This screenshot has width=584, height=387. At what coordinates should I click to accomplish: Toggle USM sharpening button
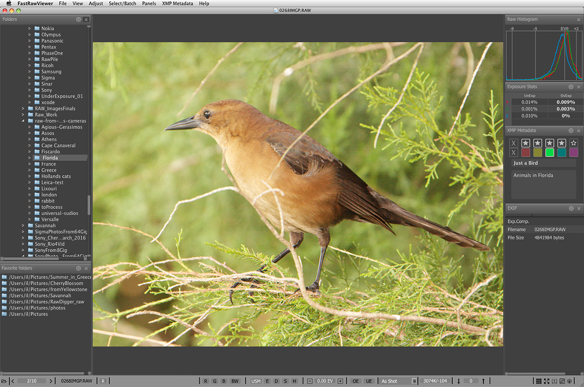click(256, 381)
